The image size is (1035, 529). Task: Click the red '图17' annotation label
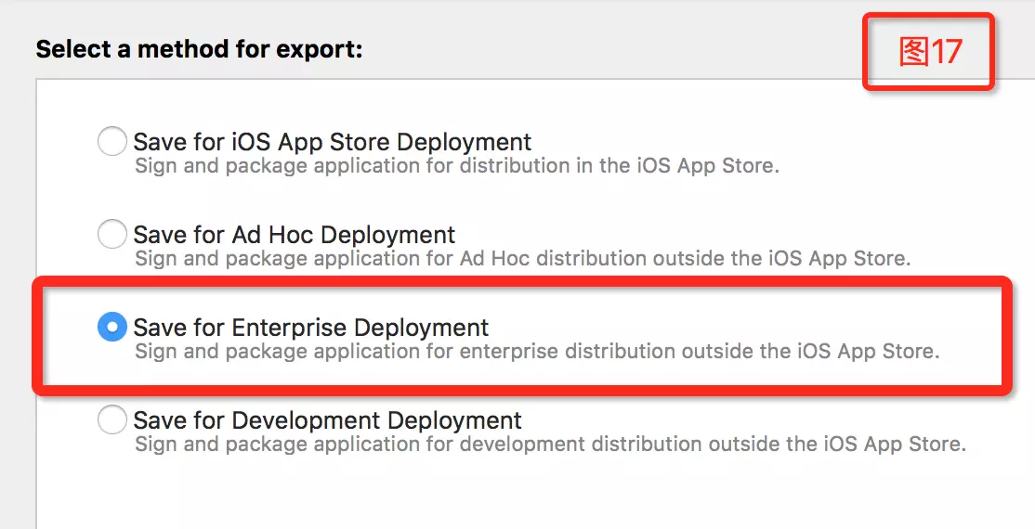point(929,52)
